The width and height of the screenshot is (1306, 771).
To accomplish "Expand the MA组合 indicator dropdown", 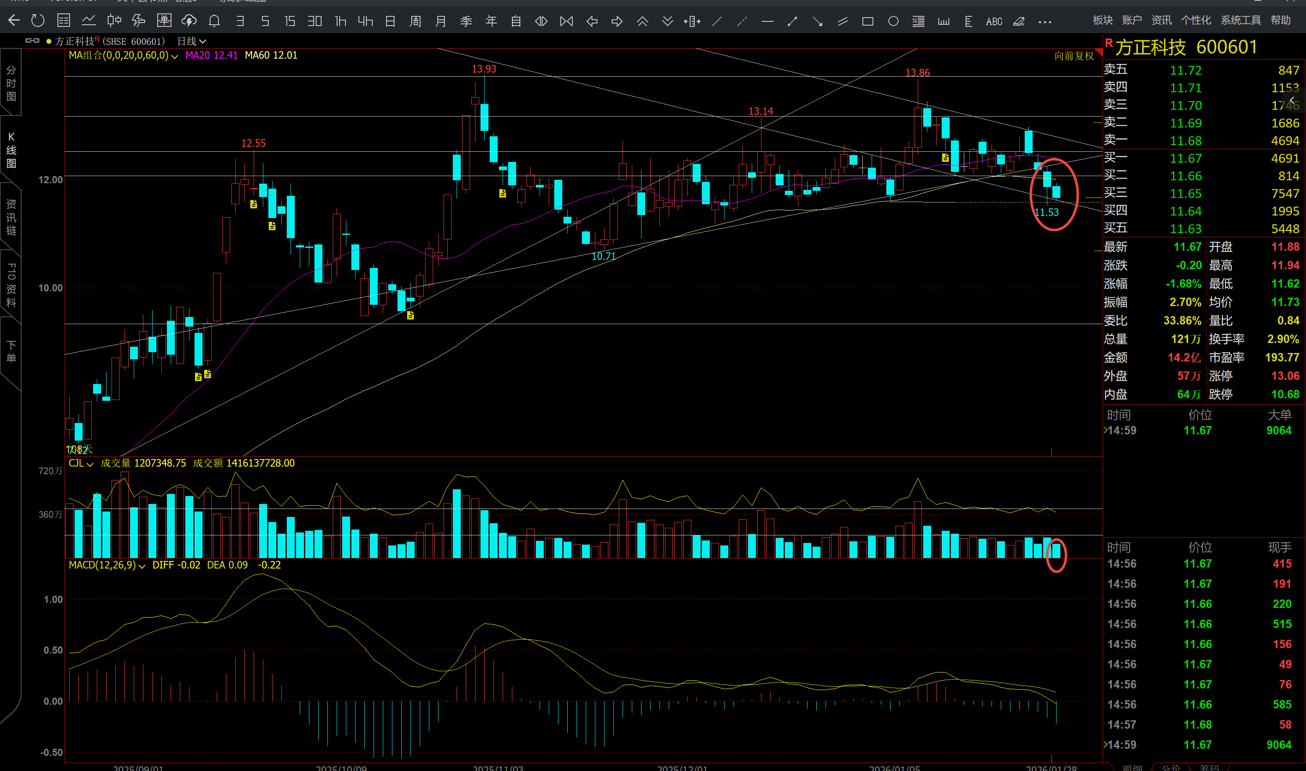I will pyautogui.click(x=174, y=56).
